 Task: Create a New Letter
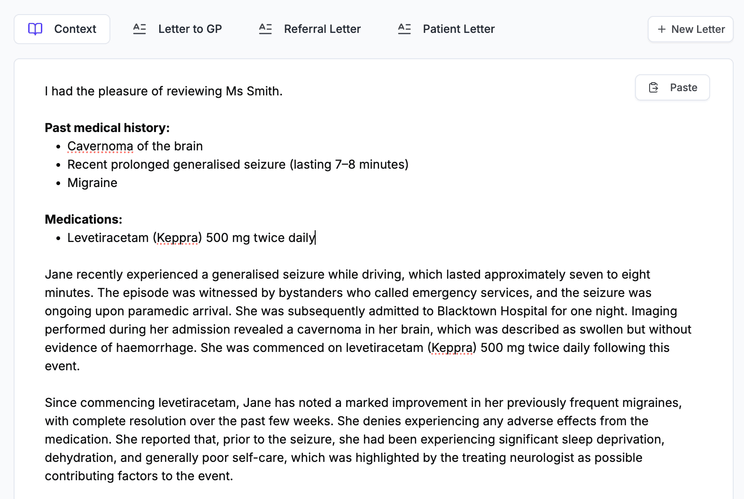tap(690, 29)
